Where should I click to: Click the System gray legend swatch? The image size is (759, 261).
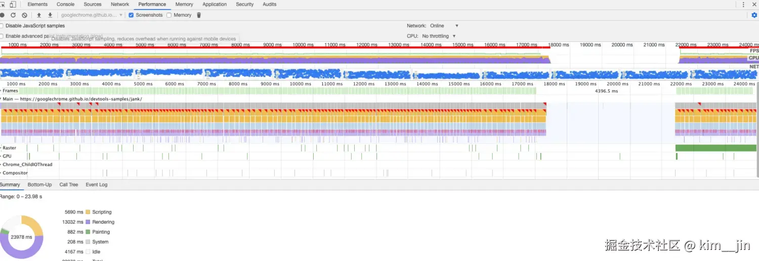tap(88, 242)
